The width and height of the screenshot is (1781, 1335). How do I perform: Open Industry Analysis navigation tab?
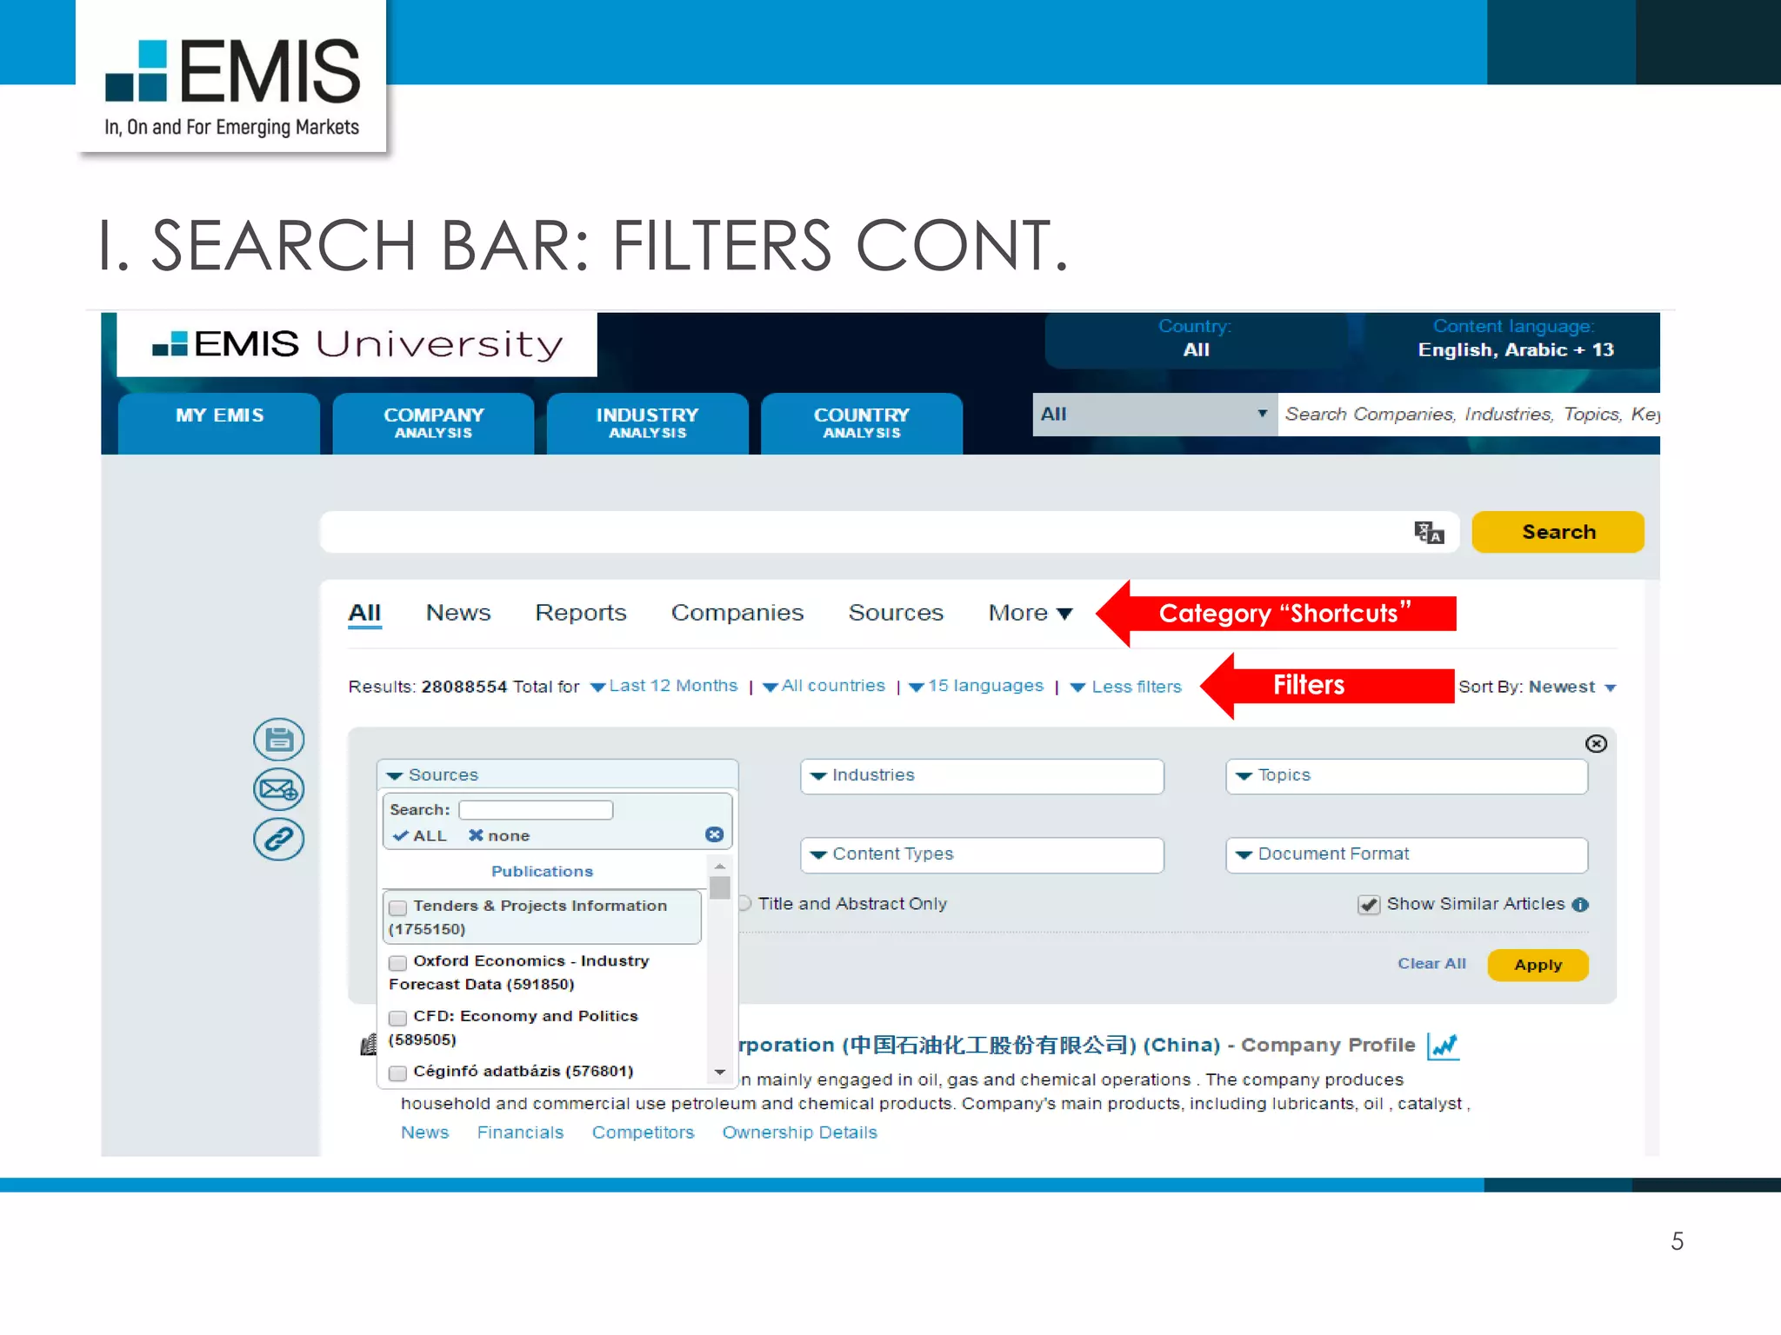[647, 423]
